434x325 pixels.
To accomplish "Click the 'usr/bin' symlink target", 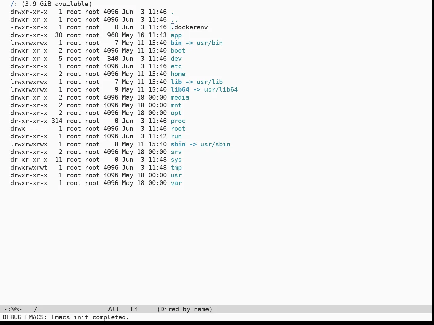I will [210, 43].
